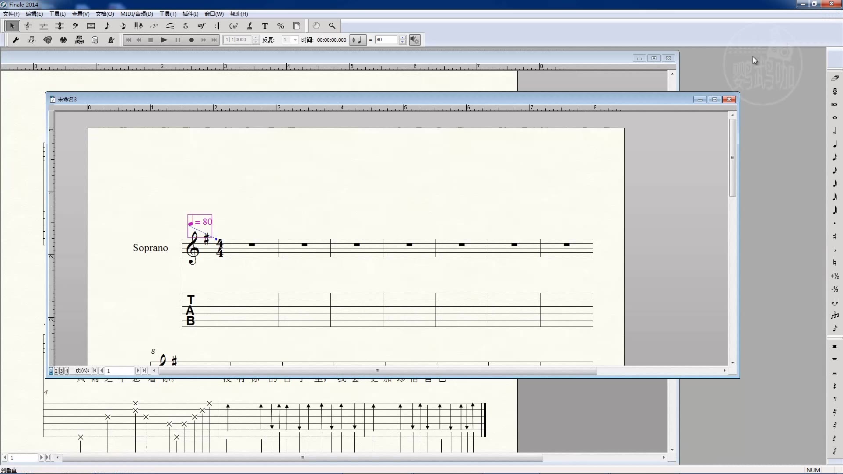The height and width of the screenshot is (474, 843).
Task: Open the MIDI/音频(D) menu
Action: point(137,14)
